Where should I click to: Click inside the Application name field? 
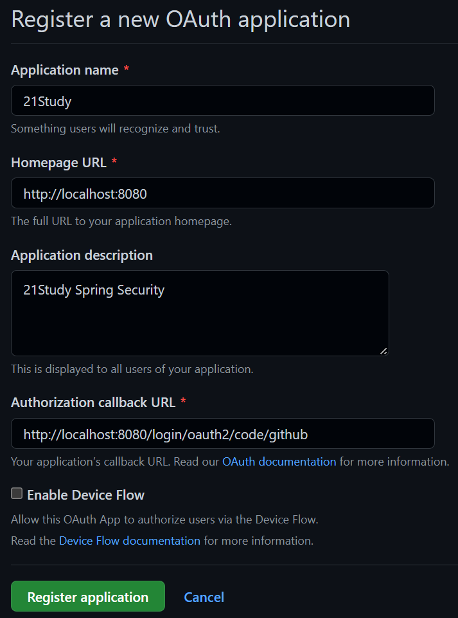222,100
